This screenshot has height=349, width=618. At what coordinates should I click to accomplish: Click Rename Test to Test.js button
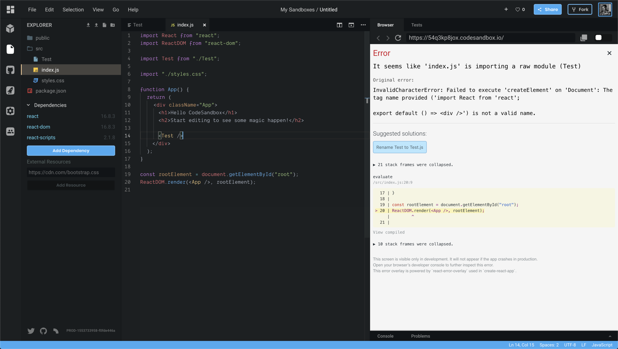coord(399,147)
